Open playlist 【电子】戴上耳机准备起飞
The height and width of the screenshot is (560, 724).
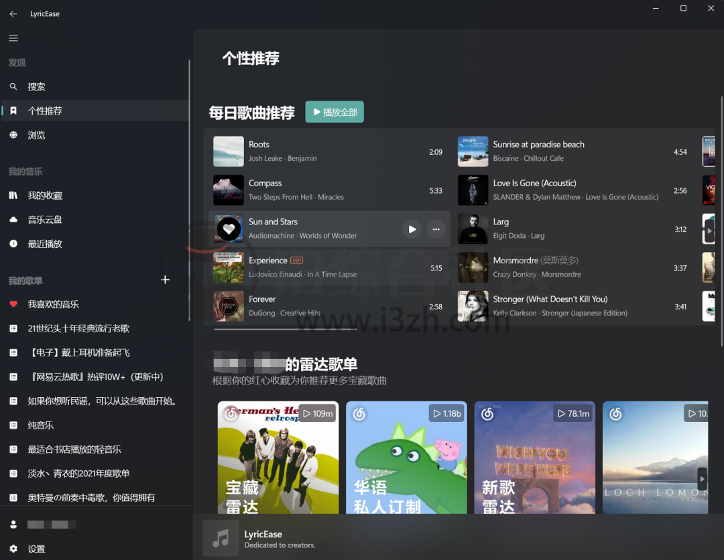point(95,353)
